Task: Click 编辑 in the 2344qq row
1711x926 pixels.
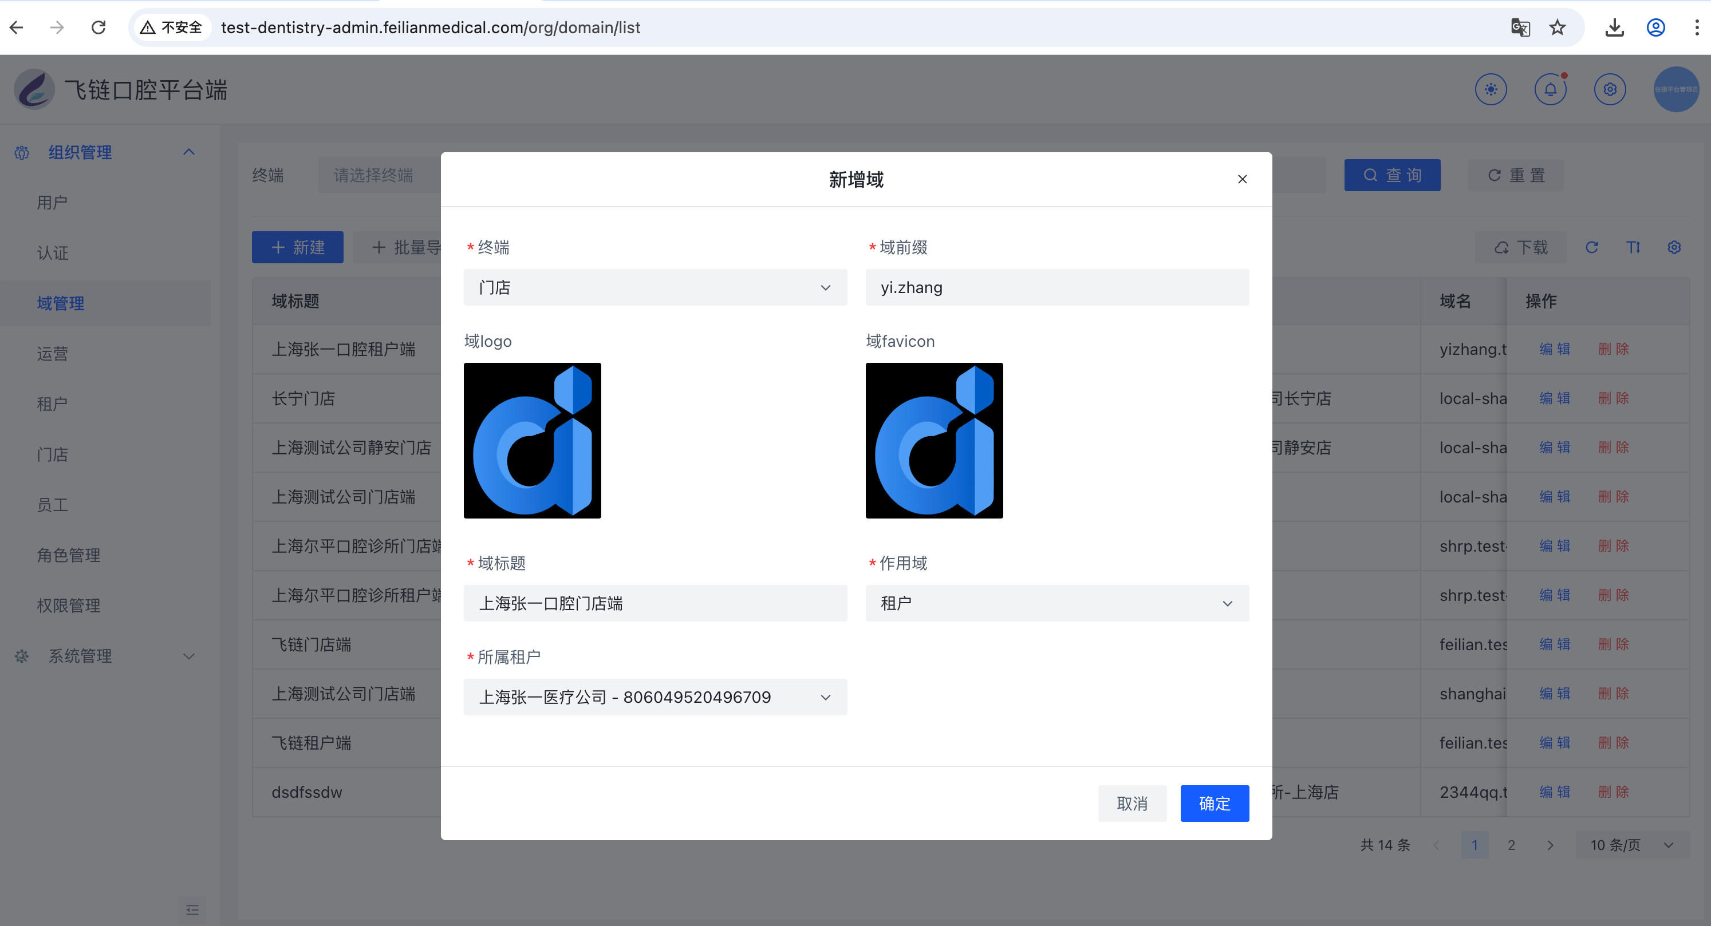Action: [x=1555, y=792]
